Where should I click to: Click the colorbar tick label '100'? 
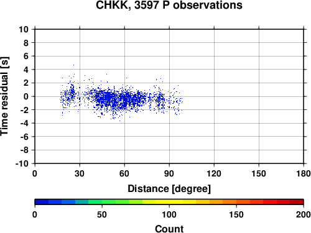(x=169, y=214)
